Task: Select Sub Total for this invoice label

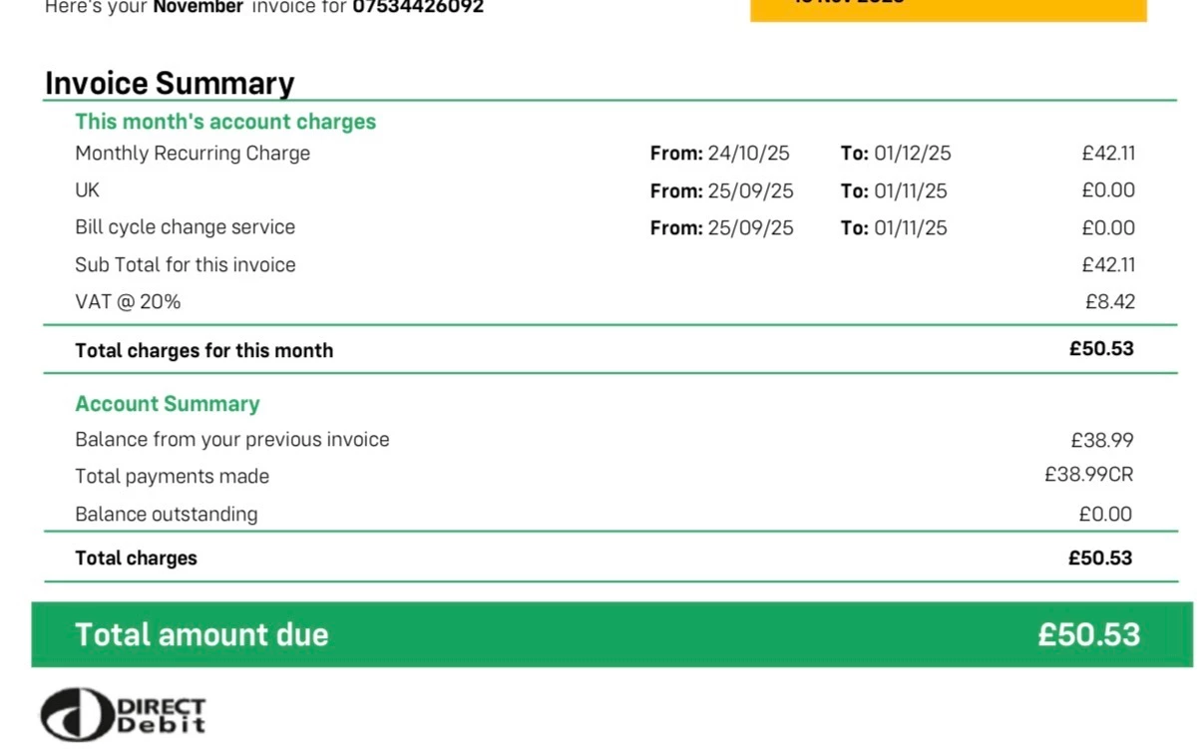Action: click(186, 265)
